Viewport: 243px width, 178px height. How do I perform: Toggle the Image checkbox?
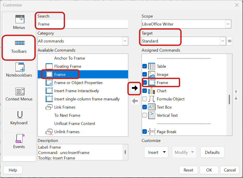(x=144, y=74)
